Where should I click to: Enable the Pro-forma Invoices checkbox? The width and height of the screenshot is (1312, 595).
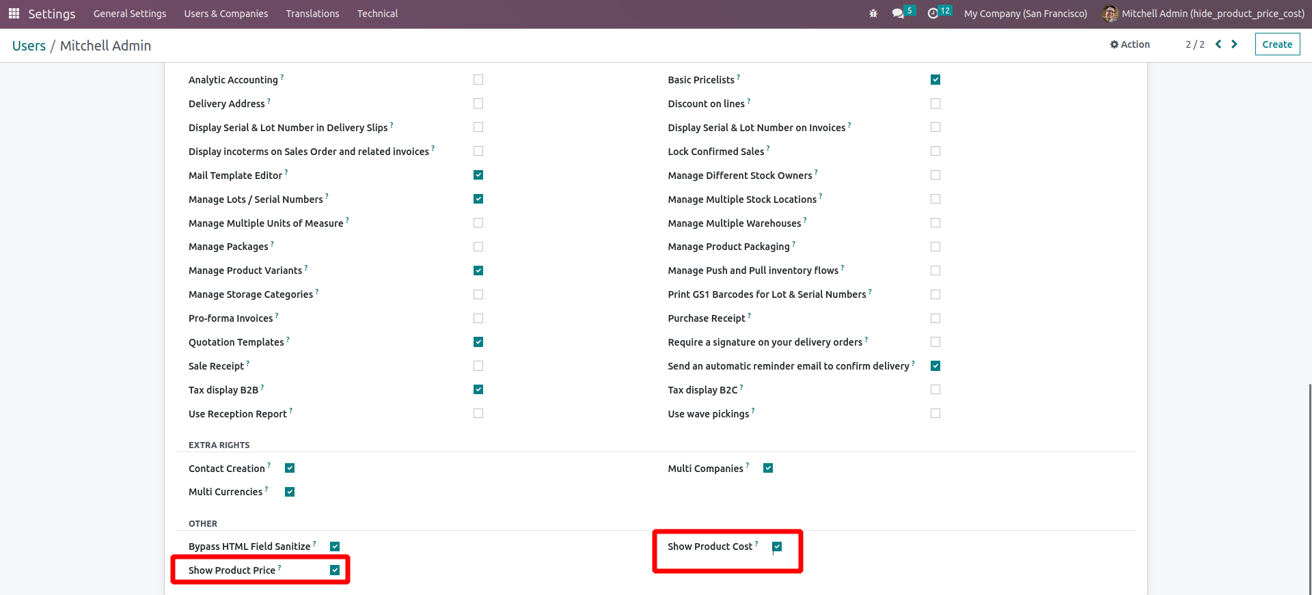click(x=478, y=318)
